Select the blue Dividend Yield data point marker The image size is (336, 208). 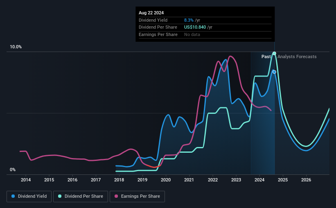coord(274,72)
